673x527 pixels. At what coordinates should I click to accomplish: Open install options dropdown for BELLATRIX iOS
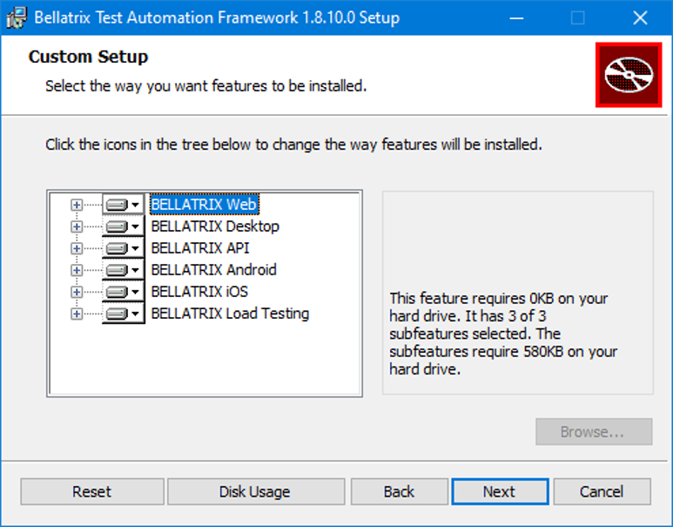[x=123, y=292]
